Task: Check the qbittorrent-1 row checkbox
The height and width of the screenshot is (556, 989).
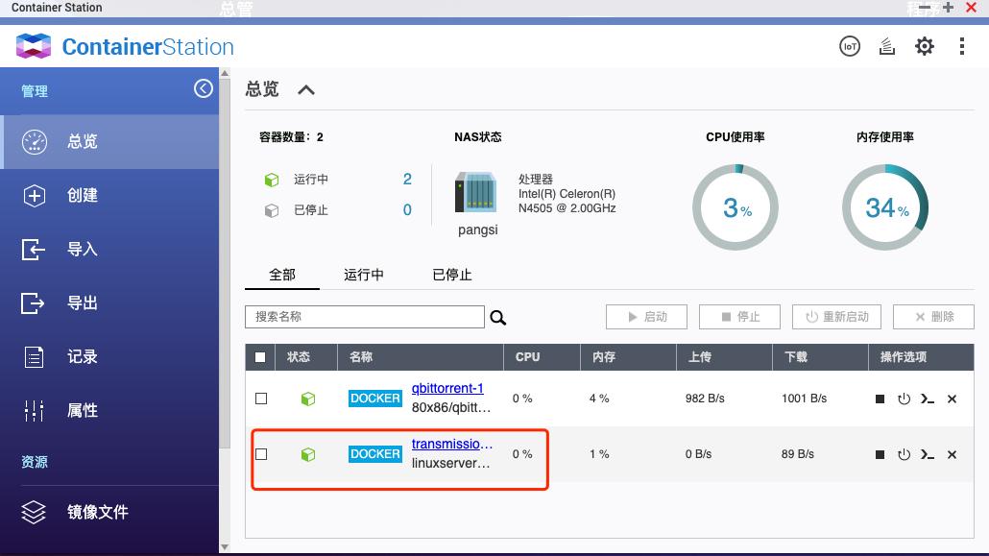Action: pyautogui.click(x=261, y=398)
